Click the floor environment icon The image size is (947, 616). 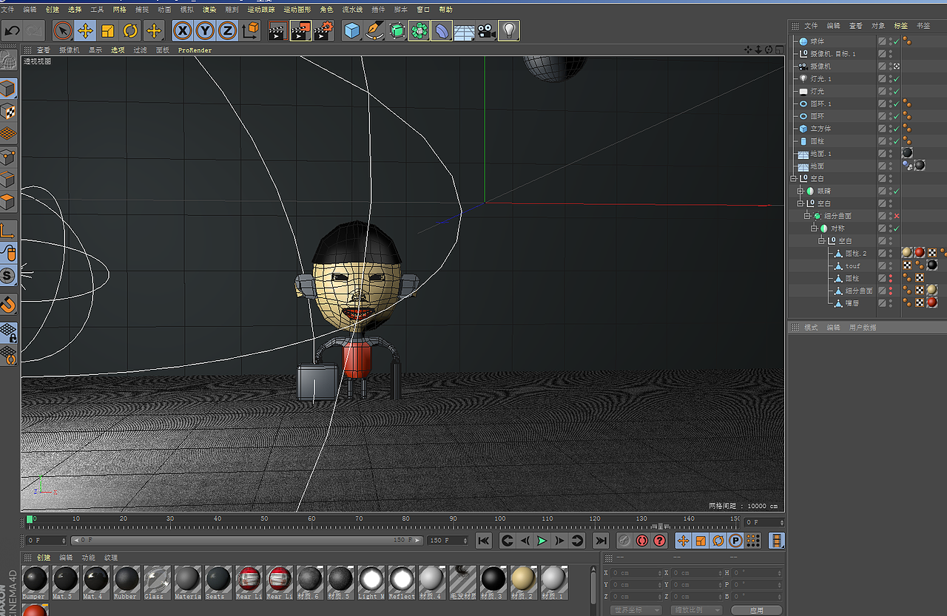[x=464, y=30]
